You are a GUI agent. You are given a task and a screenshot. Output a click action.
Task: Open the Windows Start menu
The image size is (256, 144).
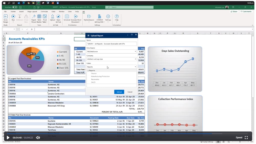click(4, 3)
